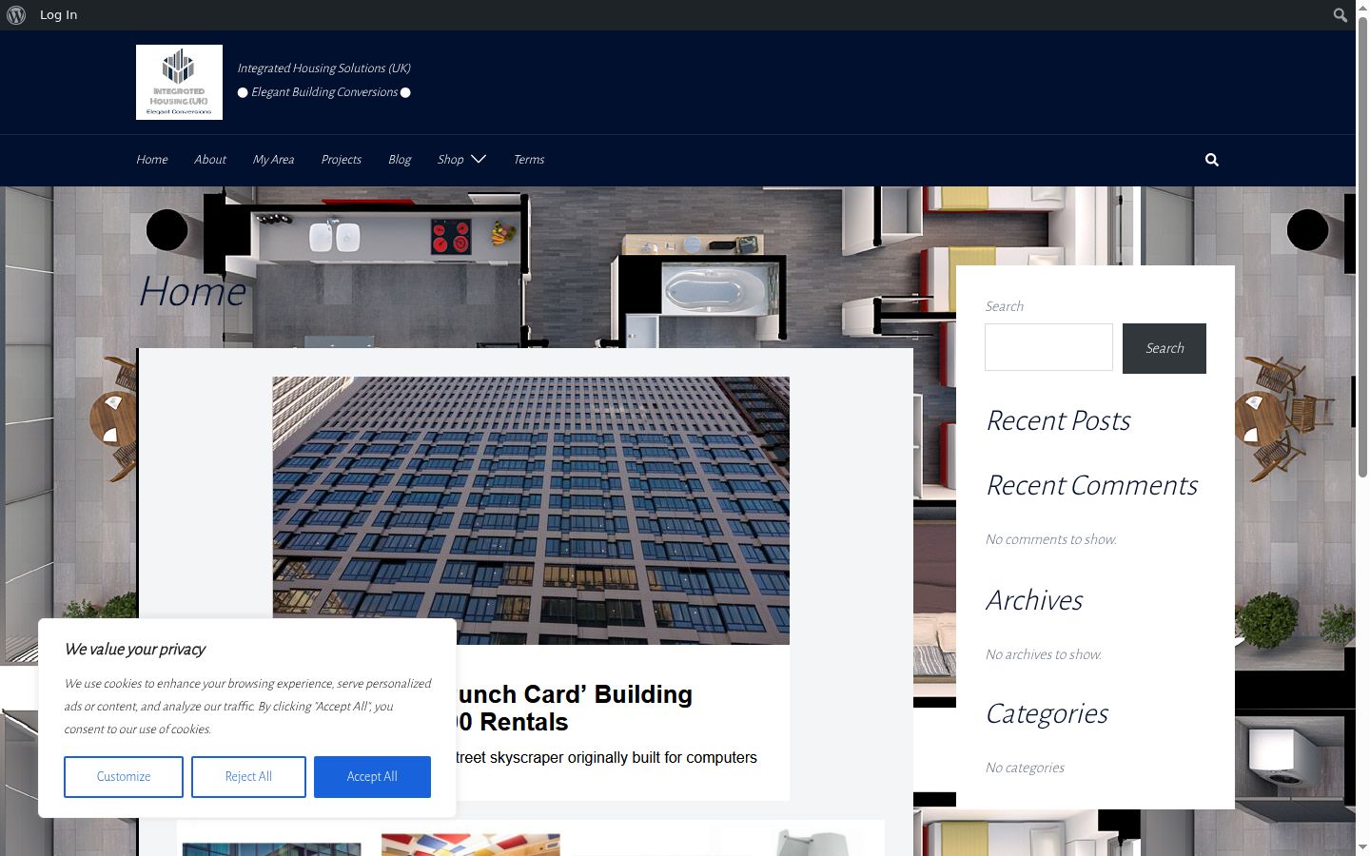Go to the Home menu item

coord(152,160)
